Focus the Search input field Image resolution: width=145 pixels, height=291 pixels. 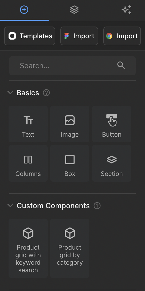[x=72, y=66]
